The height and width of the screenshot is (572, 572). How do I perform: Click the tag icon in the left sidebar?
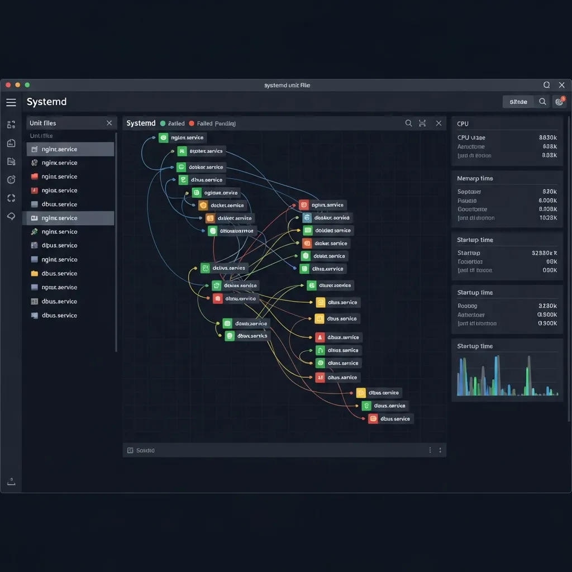point(11,216)
